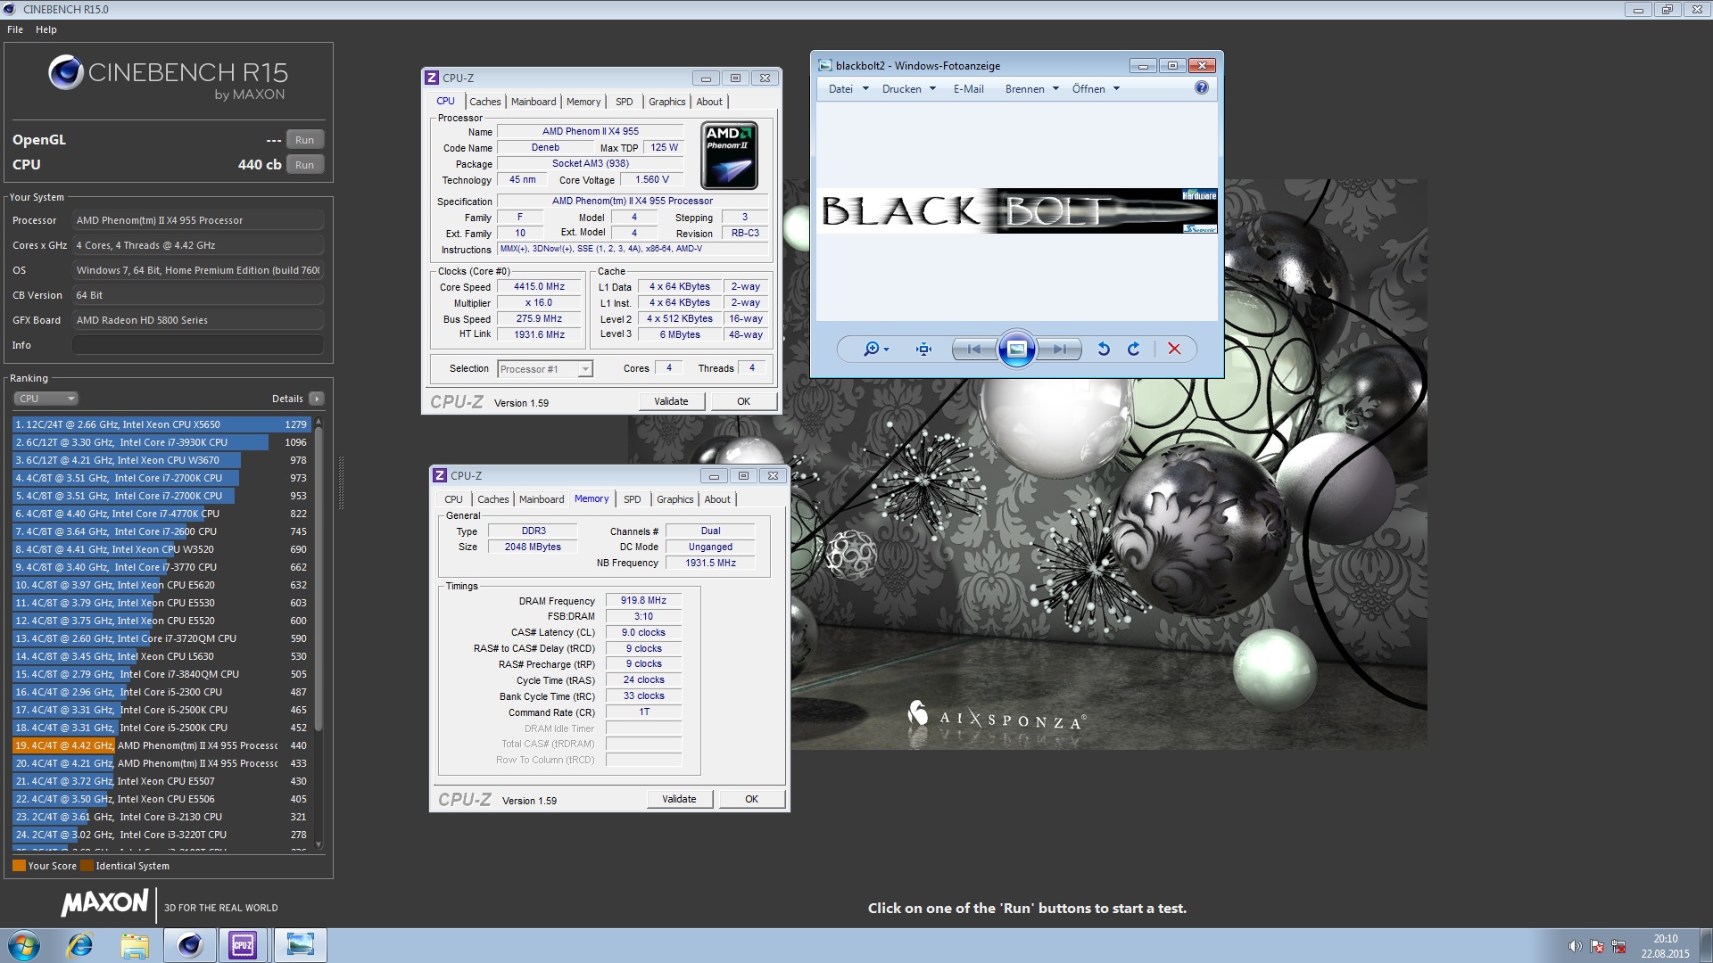Rotate image counterclockwise in Fotoanzeige
The width and height of the screenshot is (1713, 963).
pos(1104,350)
